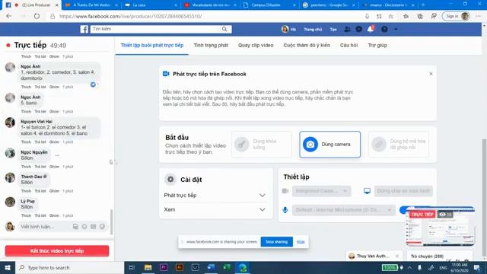Click Kết thúc video trực tiếp button
This screenshot has width=487, height=274.
coord(57,250)
